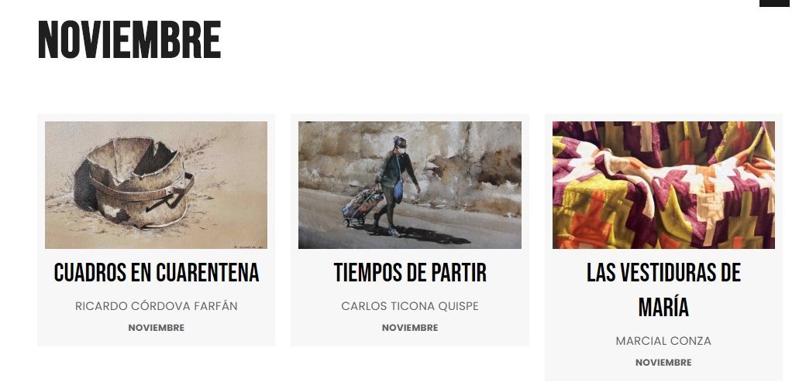
Task: Click the black button at top-right corner
Action: pyautogui.click(x=774, y=3)
